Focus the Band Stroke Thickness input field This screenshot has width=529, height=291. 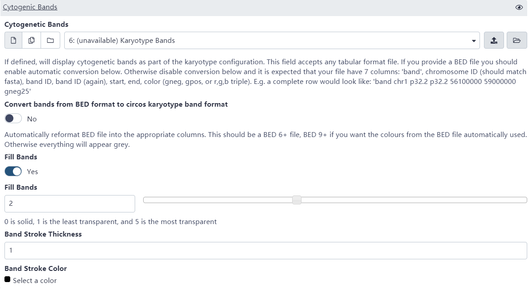pyautogui.click(x=265, y=250)
